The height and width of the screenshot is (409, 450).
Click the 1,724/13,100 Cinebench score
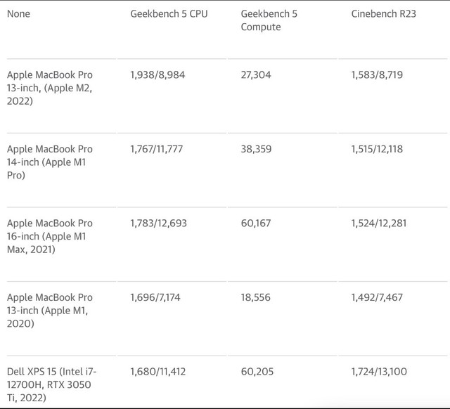pyautogui.click(x=379, y=372)
